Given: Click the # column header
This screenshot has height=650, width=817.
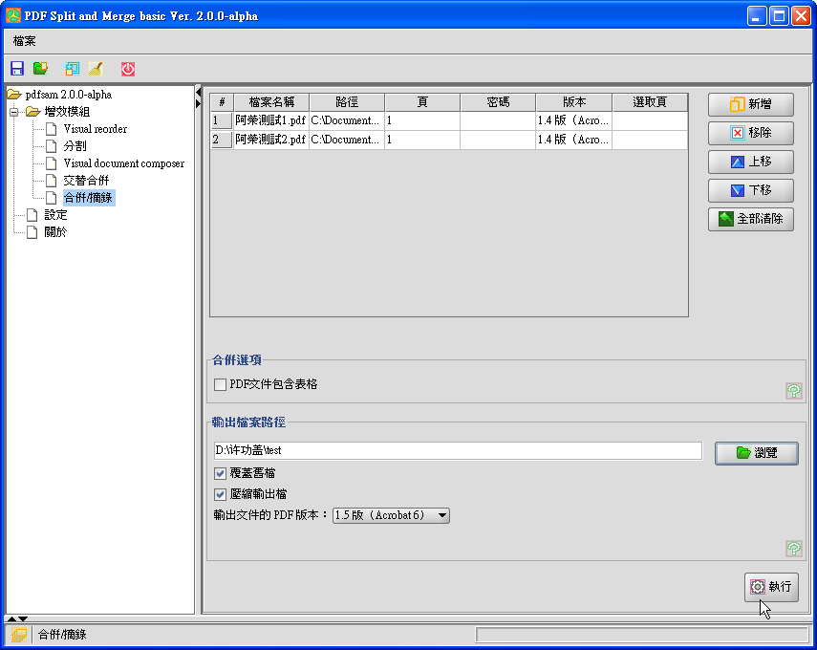Looking at the screenshot, I should click(222, 102).
